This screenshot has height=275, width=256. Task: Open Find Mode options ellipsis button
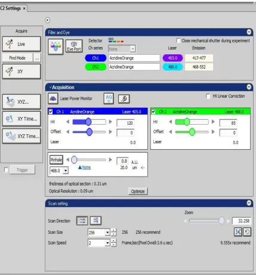coord(37,58)
